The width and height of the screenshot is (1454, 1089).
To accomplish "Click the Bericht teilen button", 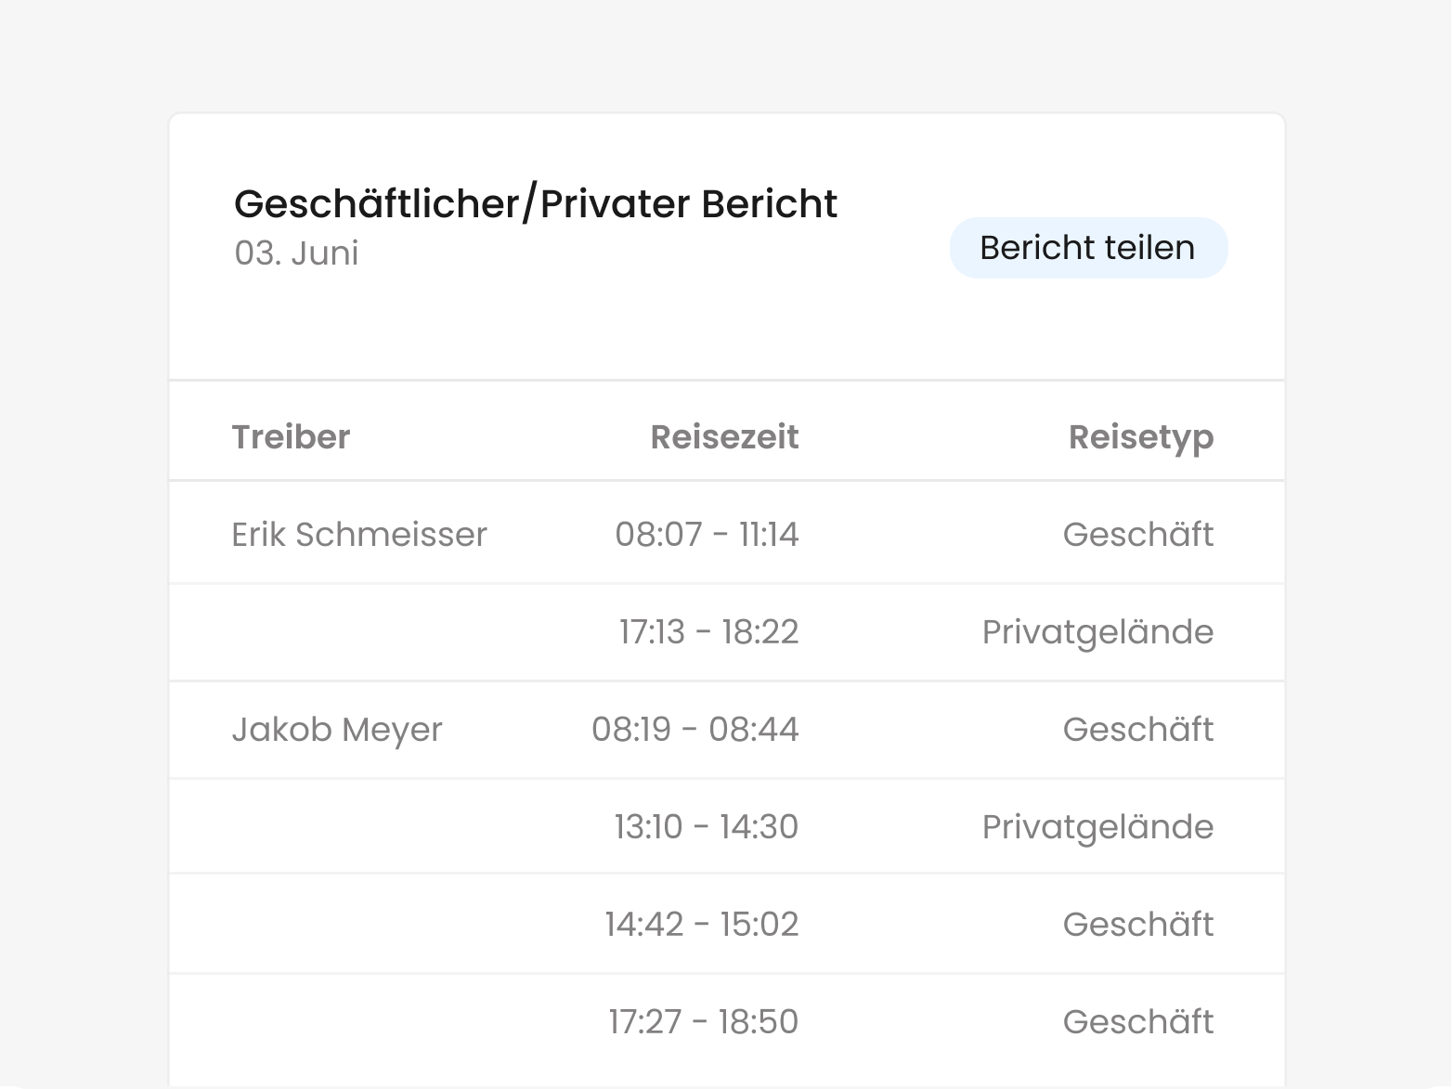I will tap(1088, 248).
